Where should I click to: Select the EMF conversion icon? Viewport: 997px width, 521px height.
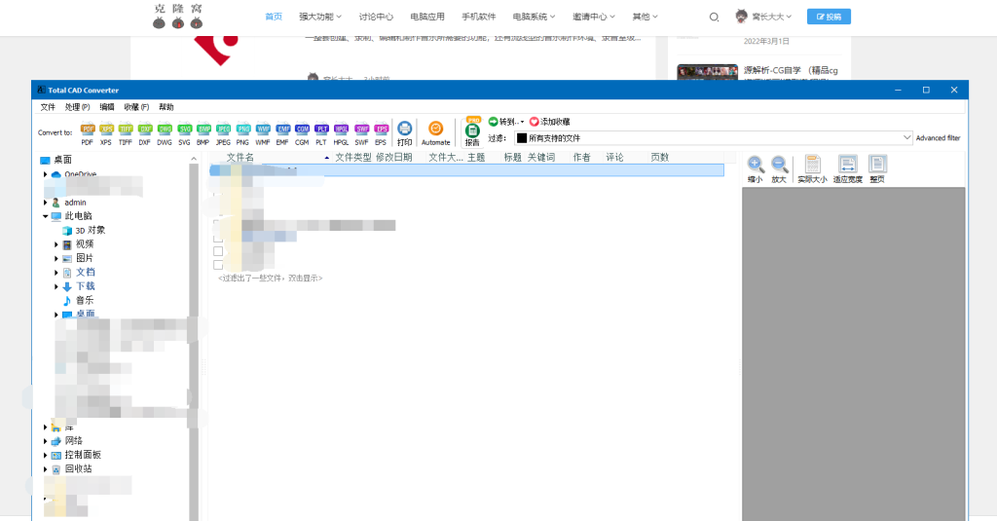point(282,133)
